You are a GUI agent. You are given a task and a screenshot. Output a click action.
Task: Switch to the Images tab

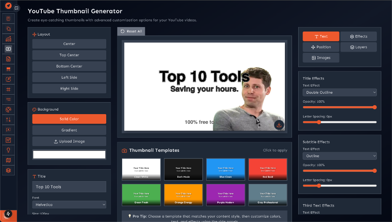(x=321, y=58)
